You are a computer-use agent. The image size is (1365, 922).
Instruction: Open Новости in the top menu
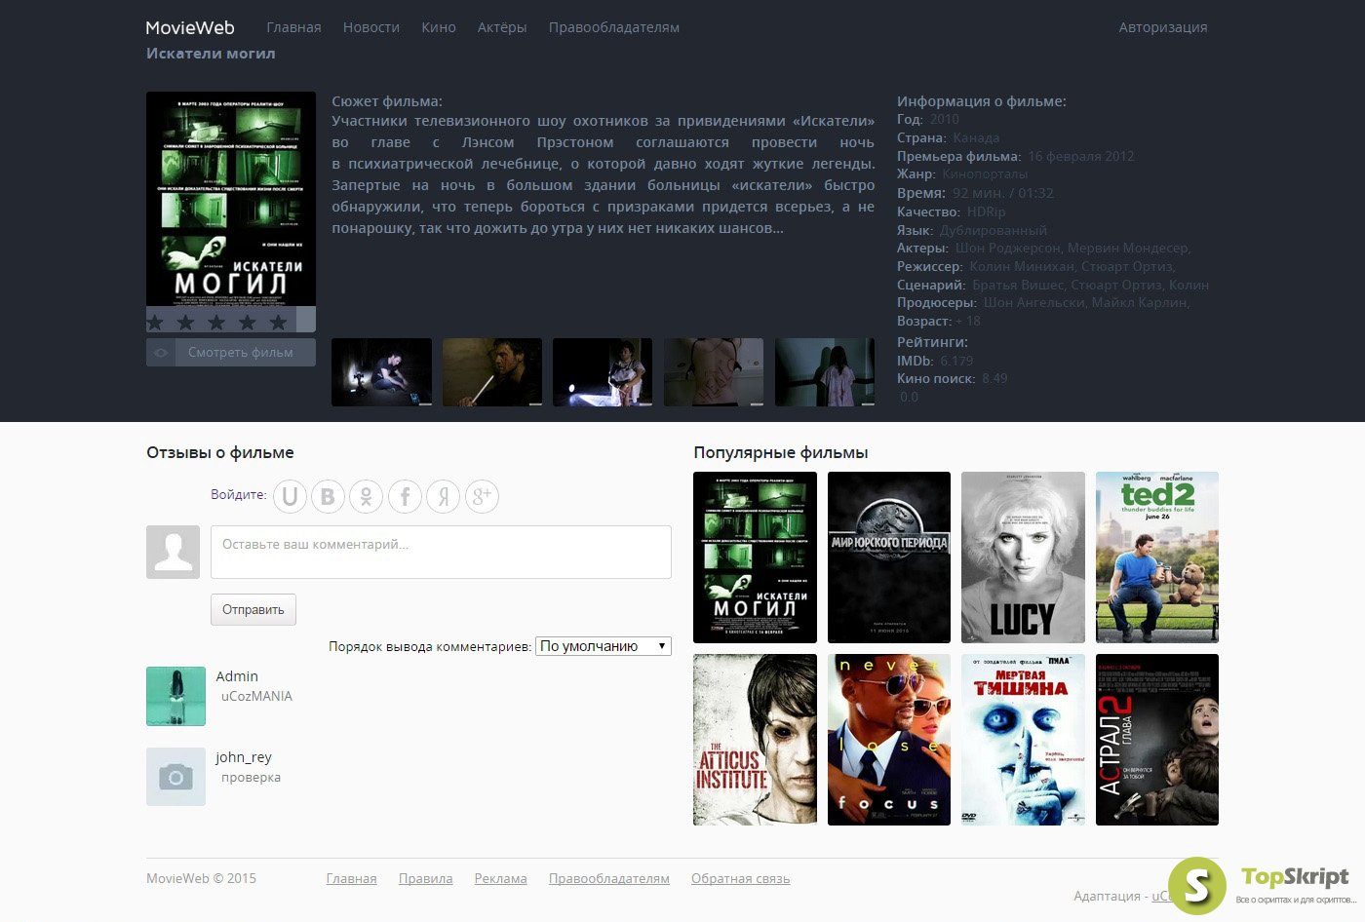pos(371,27)
